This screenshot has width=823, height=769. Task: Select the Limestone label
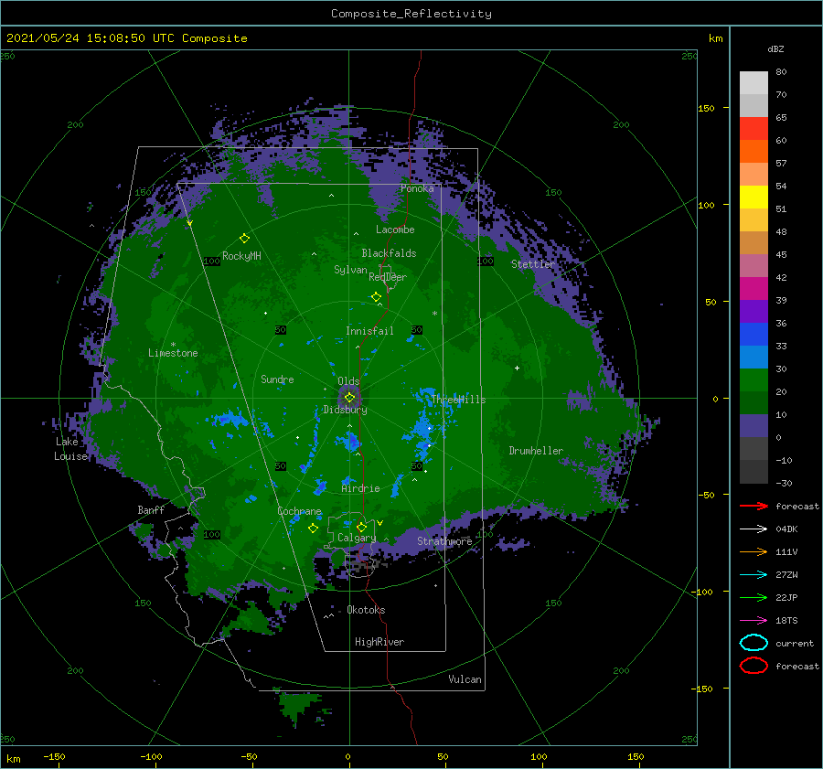click(x=173, y=353)
